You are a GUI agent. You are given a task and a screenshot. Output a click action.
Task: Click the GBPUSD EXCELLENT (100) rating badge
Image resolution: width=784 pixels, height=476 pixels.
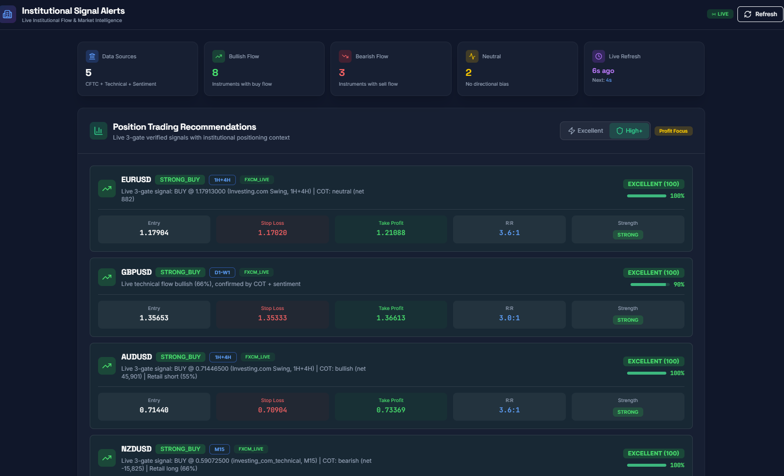click(654, 272)
